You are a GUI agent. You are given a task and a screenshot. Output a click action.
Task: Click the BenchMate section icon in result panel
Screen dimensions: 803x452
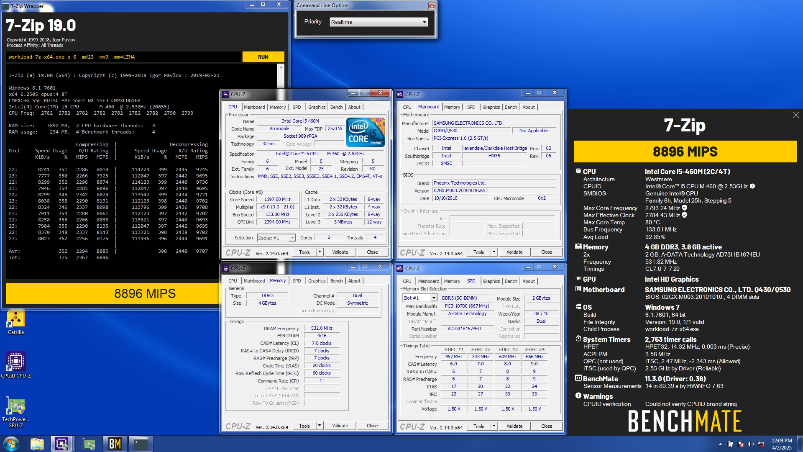tap(578, 378)
